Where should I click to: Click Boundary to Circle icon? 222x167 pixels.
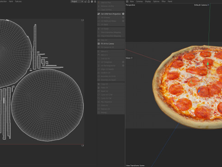point(99,77)
